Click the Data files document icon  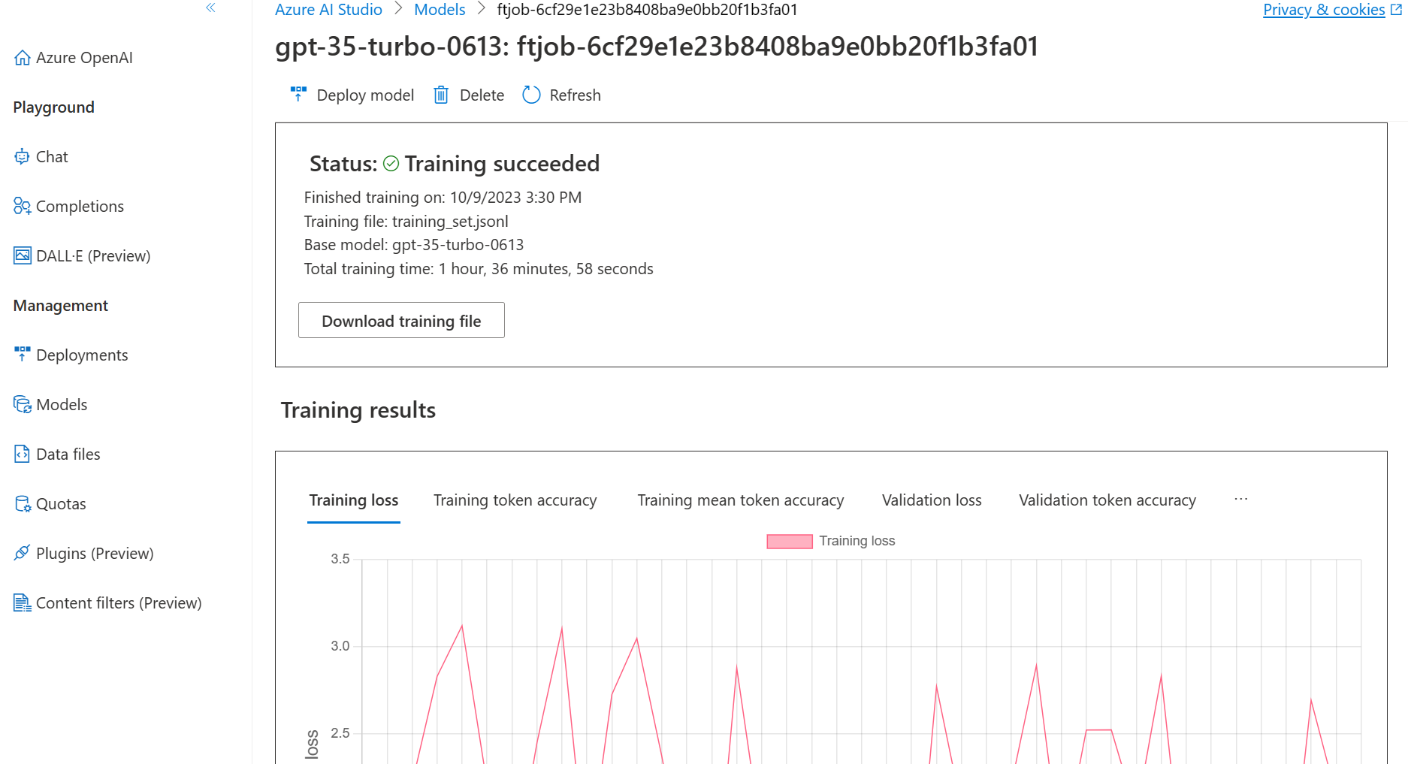[22, 454]
